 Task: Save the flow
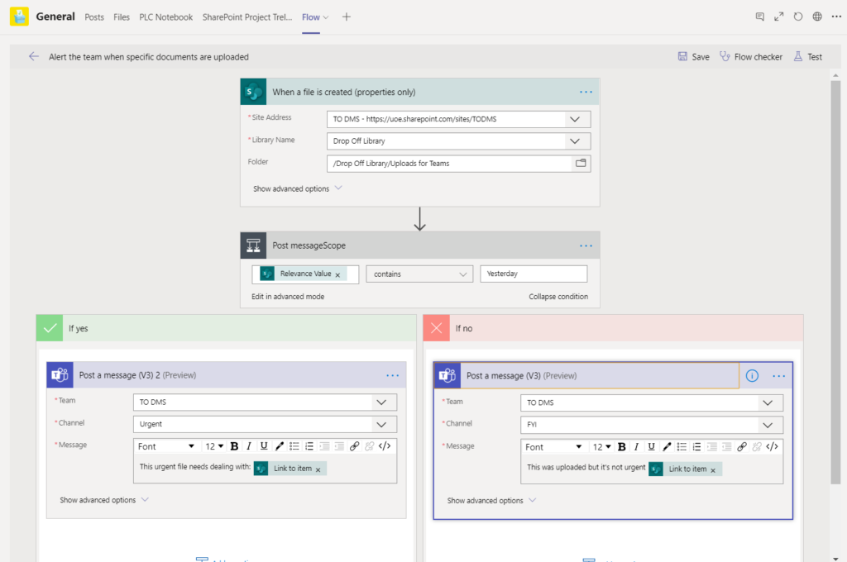point(693,56)
